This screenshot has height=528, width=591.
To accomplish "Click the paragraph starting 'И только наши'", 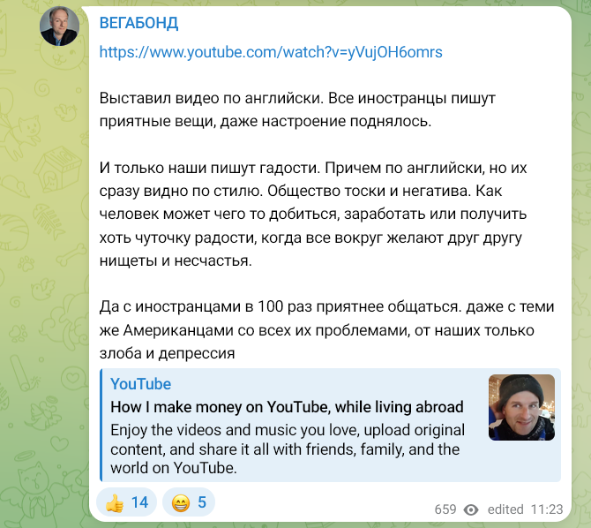I will click(x=313, y=215).
